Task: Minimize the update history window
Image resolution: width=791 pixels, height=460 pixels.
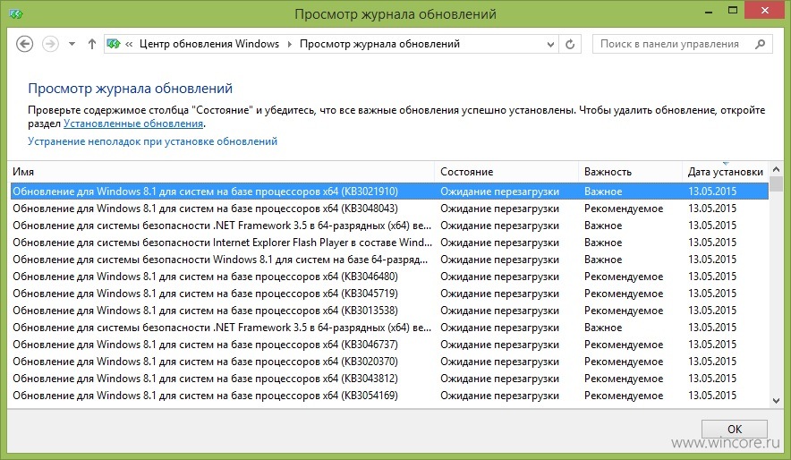Action: coord(709,11)
